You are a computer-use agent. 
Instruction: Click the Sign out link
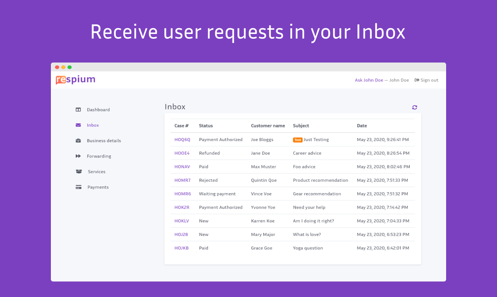click(429, 80)
